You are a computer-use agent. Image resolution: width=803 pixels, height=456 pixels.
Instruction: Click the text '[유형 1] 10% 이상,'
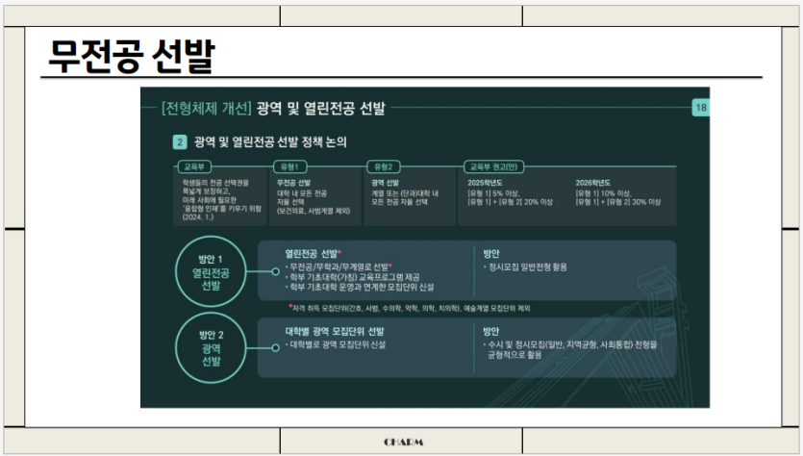click(603, 193)
